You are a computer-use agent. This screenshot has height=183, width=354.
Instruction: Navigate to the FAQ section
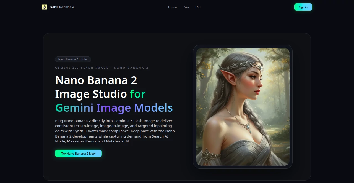coord(198,7)
